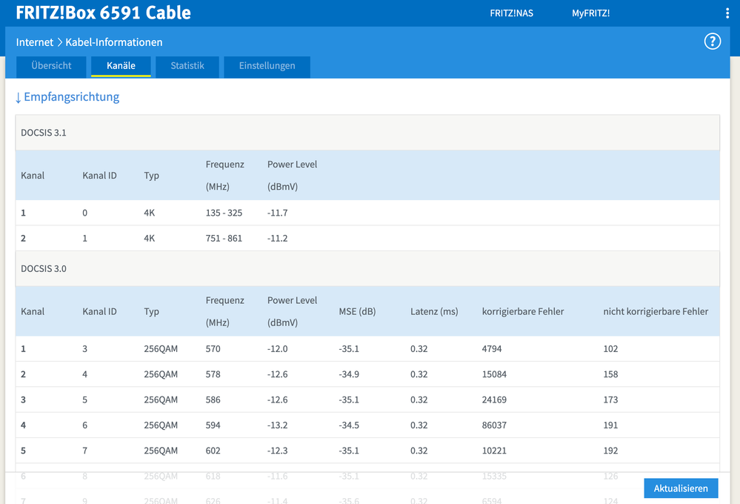Image resolution: width=740 pixels, height=504 pixels.
Task: Click Internet in the breadcrumb
Action: coord(35,42)
